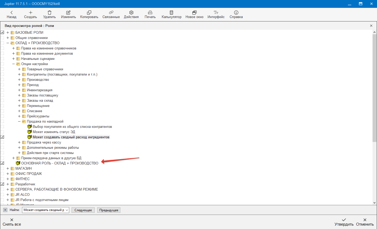Select the role icon of Может изменять статус ЭД
Image resolution: width=377 pixels, height=229 pixels.
[30, 132]
